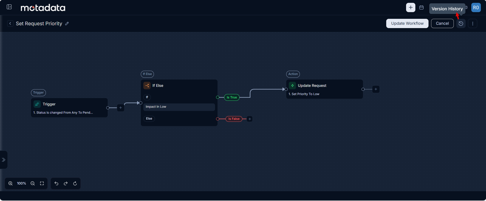Image resolution: width=486 pixels, height=201 pixels.
Task: Add a node after the Trigger with plus
Action: coord(121,108)
